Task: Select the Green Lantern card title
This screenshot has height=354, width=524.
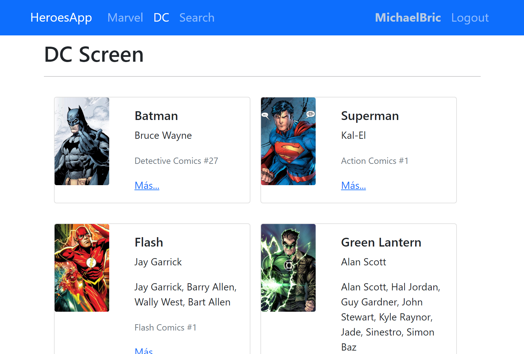Action: [381, 242]
